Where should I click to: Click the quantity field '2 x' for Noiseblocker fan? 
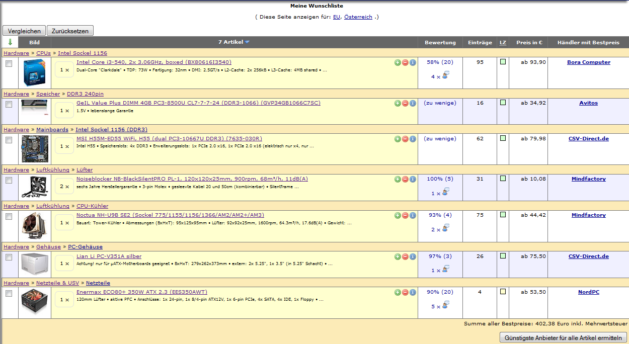64,187
